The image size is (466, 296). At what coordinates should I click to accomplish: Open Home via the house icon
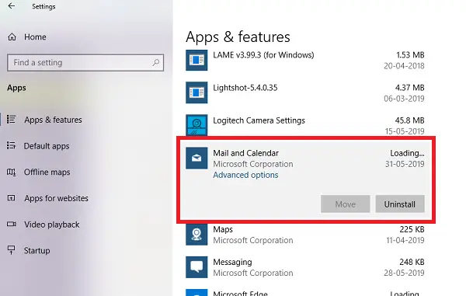(12, 37)
